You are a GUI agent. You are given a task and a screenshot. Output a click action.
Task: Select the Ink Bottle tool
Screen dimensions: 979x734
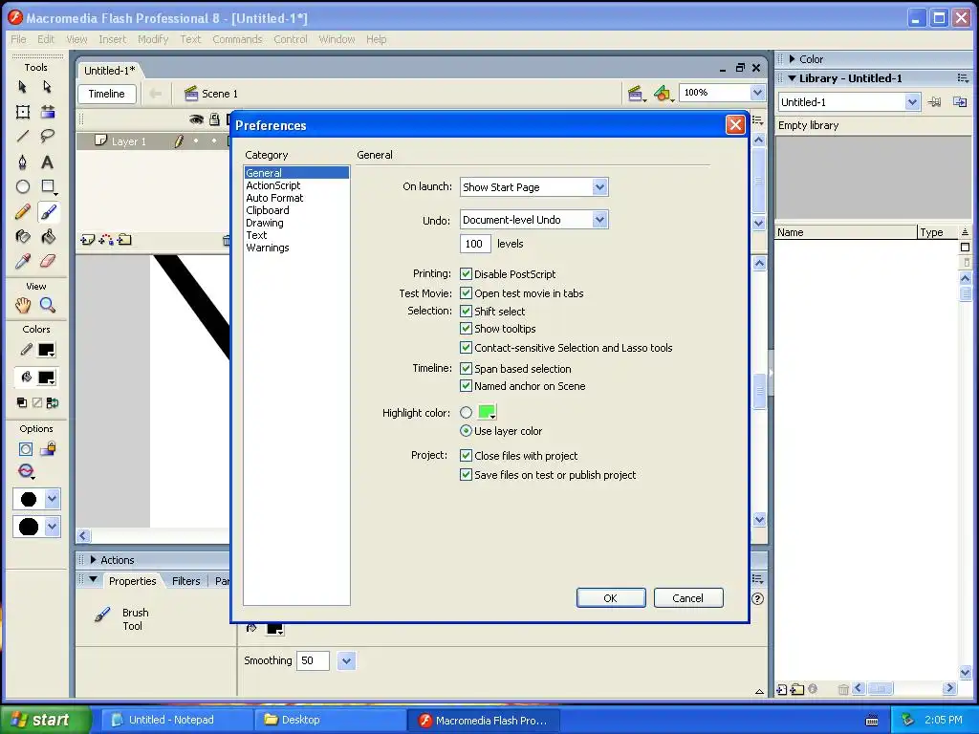pos(23,237)
